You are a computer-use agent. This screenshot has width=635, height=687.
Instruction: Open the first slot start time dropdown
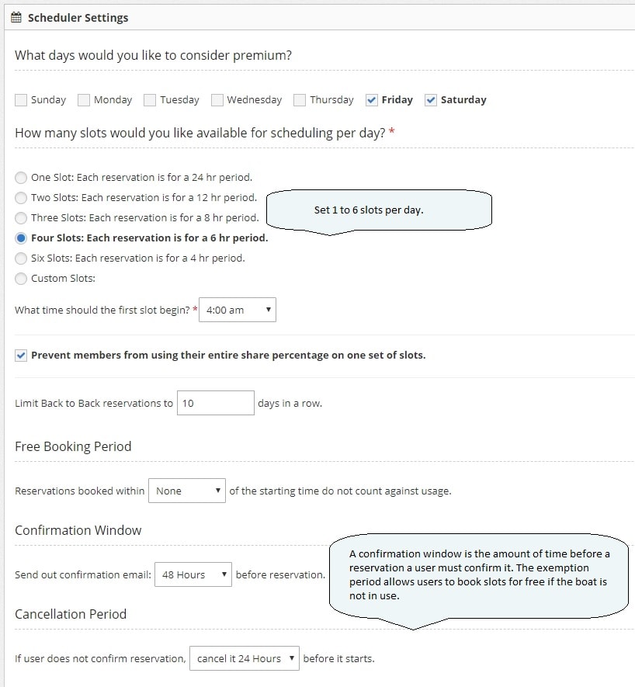pyautogui.click(x=238, y=310)
